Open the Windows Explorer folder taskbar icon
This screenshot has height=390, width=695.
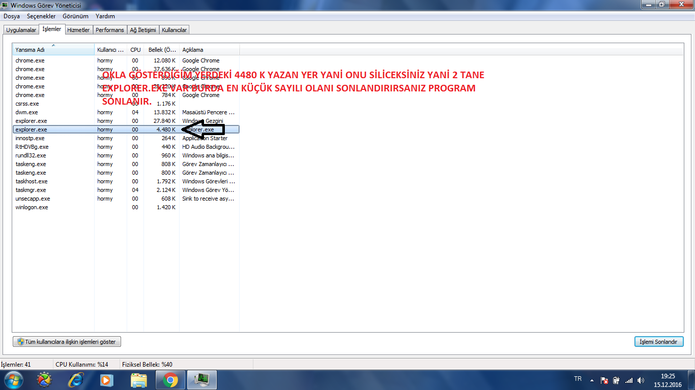point(139,380)
